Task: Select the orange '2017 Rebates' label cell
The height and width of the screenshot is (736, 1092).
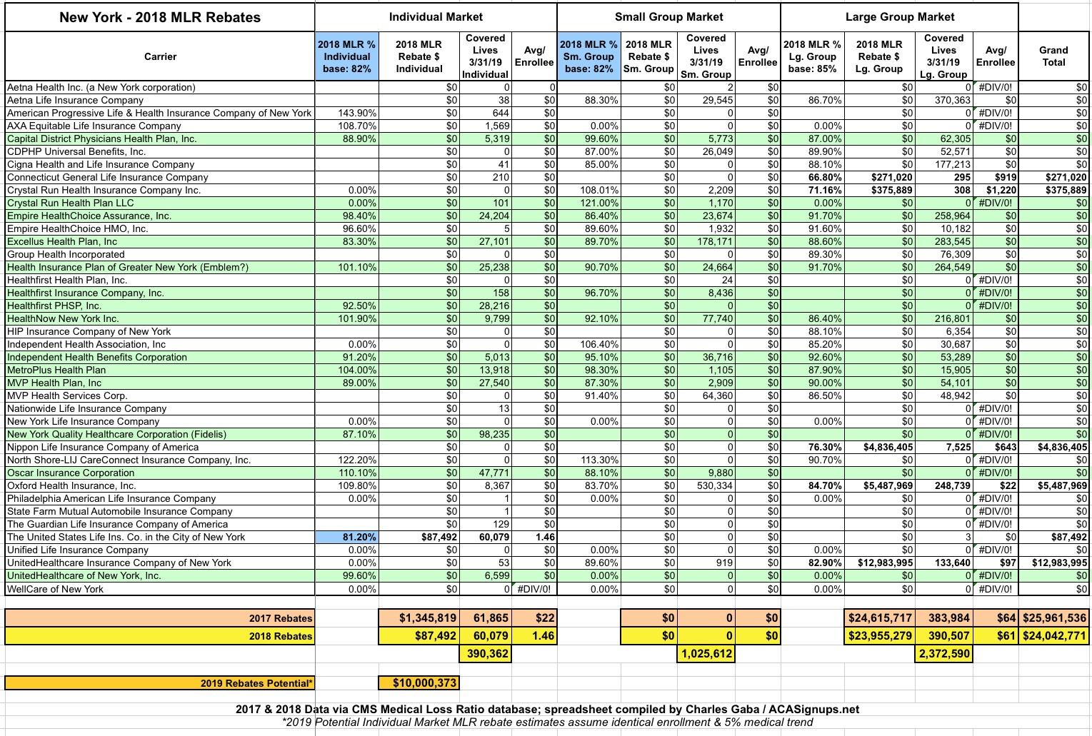Action: (x=160, y=618)
